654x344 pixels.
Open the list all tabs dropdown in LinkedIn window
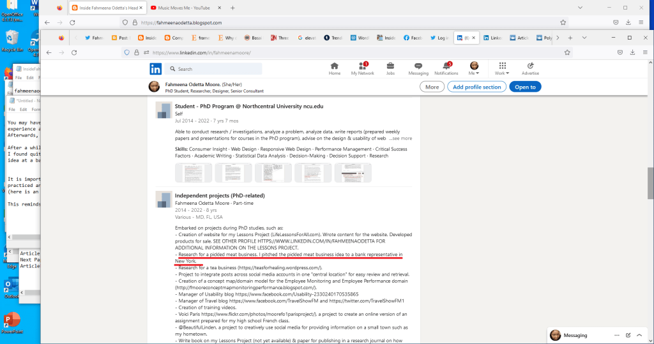pos(584,38)
